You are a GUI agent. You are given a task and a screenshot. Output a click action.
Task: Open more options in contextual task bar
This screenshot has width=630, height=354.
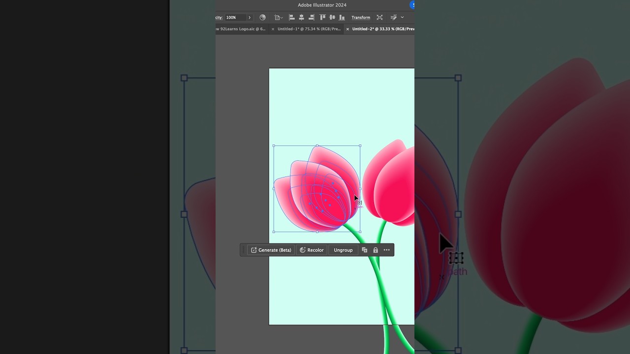click(x=387, y=250)
